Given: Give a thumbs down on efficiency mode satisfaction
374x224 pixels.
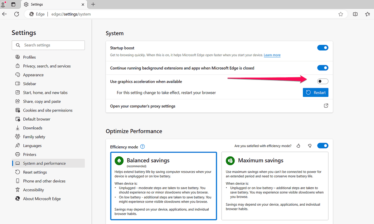Looking at the screenshot, I should (x=309, y=145).
